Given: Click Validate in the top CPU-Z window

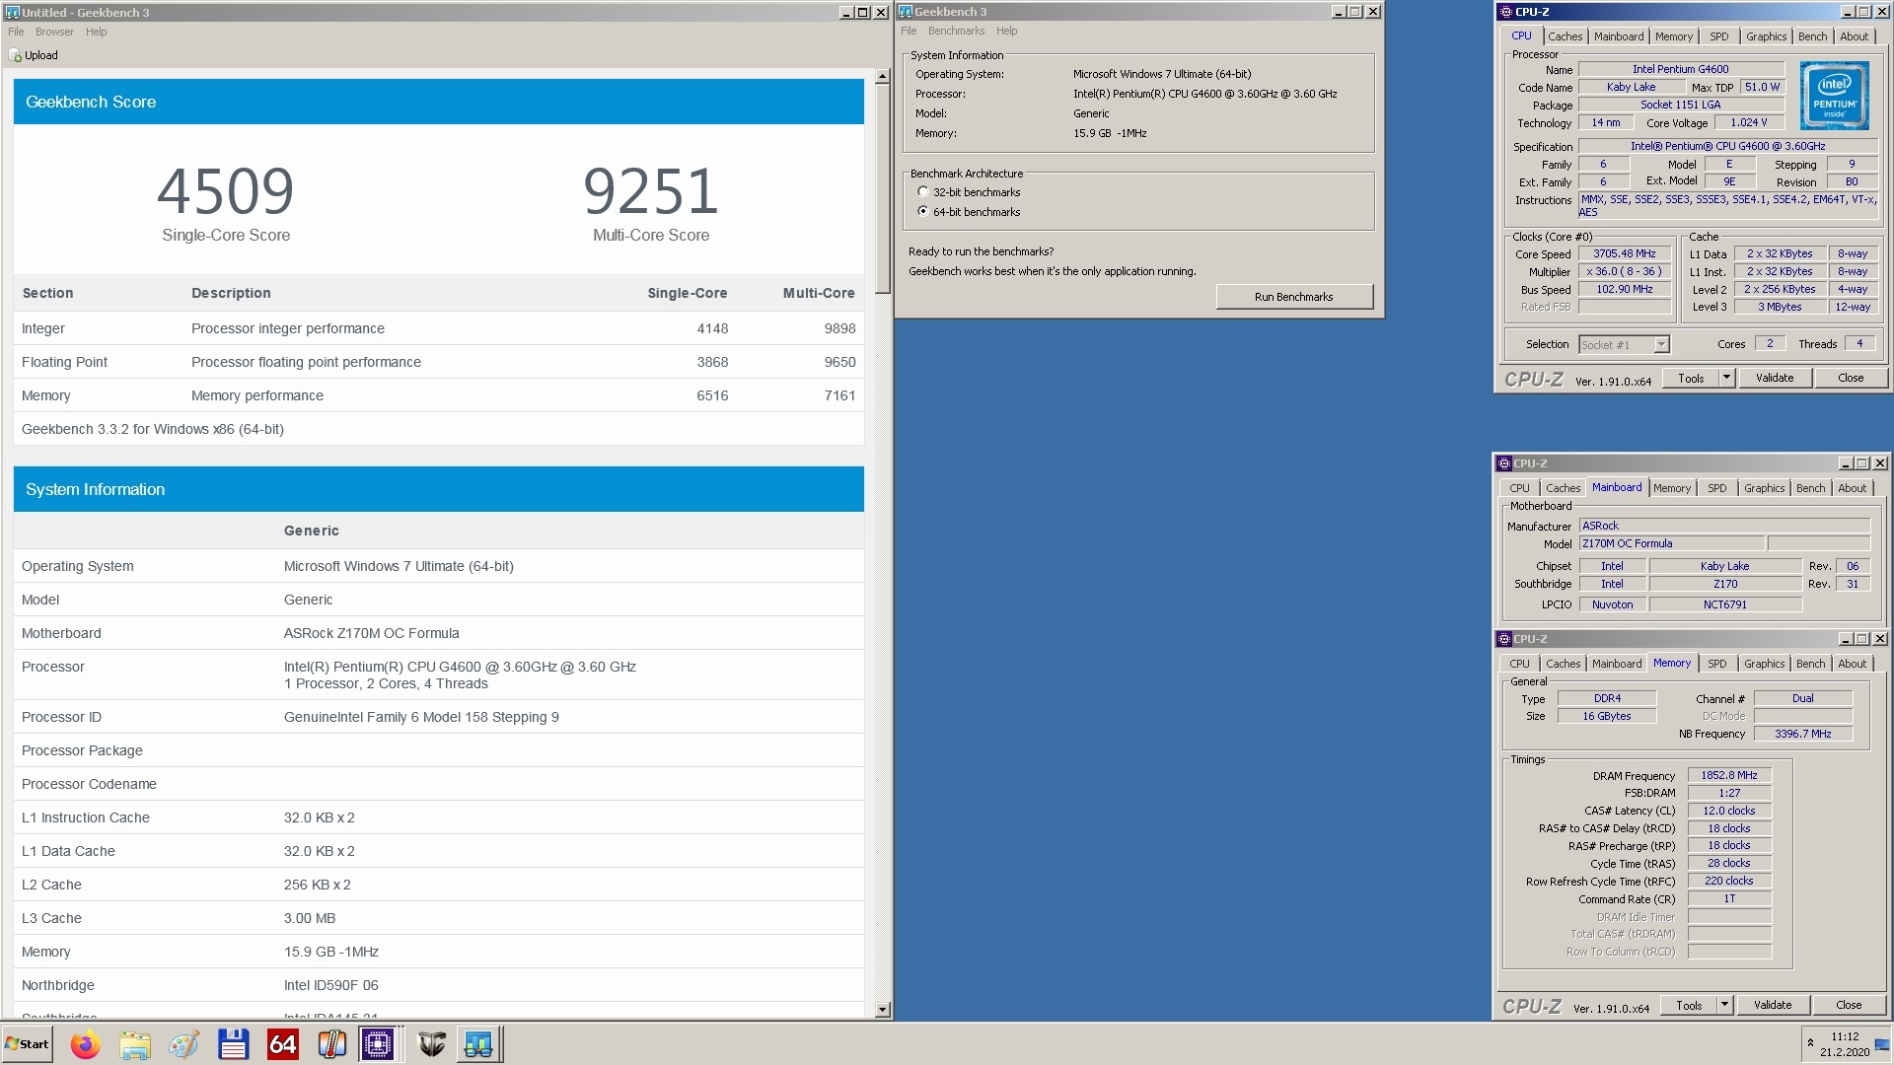Looking at the screenshot, I should pyautogui.click(x=1774, y=378).
